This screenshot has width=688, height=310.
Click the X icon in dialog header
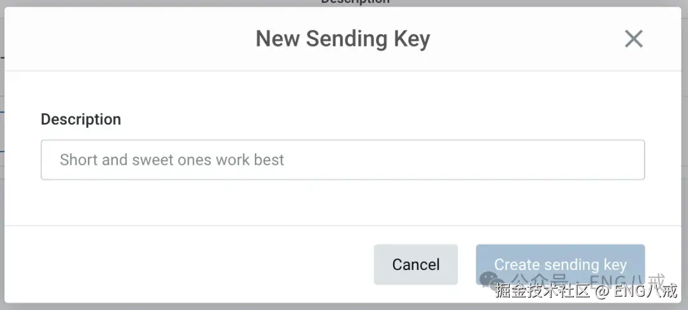pyautogui.click(x=633, y=39)
